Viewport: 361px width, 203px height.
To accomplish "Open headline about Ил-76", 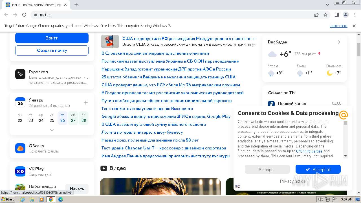I will tap(171, 85).
